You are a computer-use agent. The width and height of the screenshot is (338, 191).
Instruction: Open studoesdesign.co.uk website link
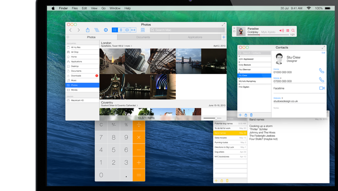click(x=286, y=101)
